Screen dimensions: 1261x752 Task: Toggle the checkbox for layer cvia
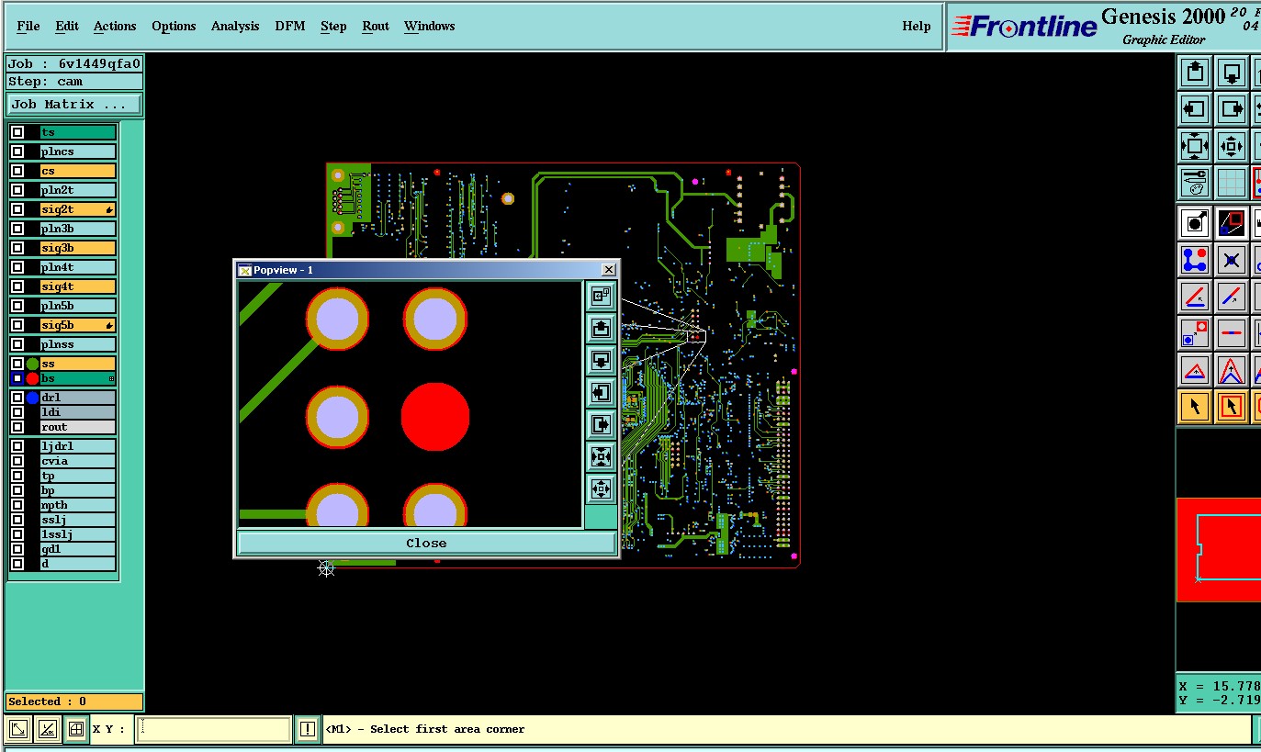[17, 461]
